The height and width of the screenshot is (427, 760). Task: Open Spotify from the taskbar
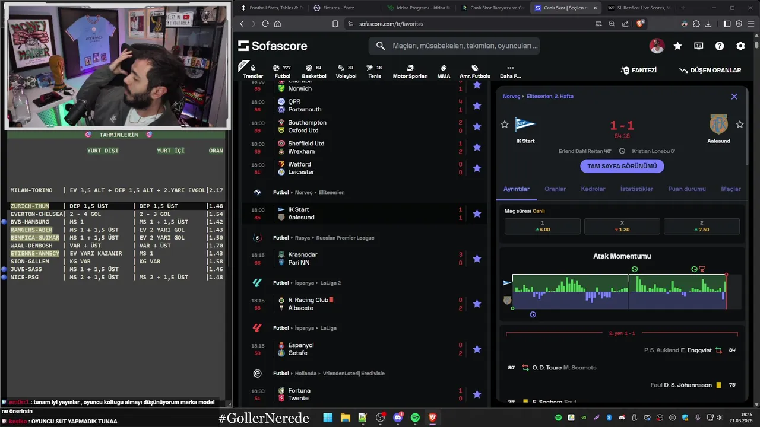tap(415, 418)
